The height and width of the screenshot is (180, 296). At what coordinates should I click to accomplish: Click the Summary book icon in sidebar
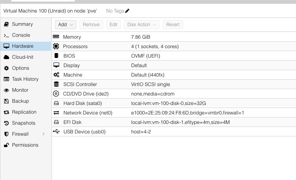(6, 24)
